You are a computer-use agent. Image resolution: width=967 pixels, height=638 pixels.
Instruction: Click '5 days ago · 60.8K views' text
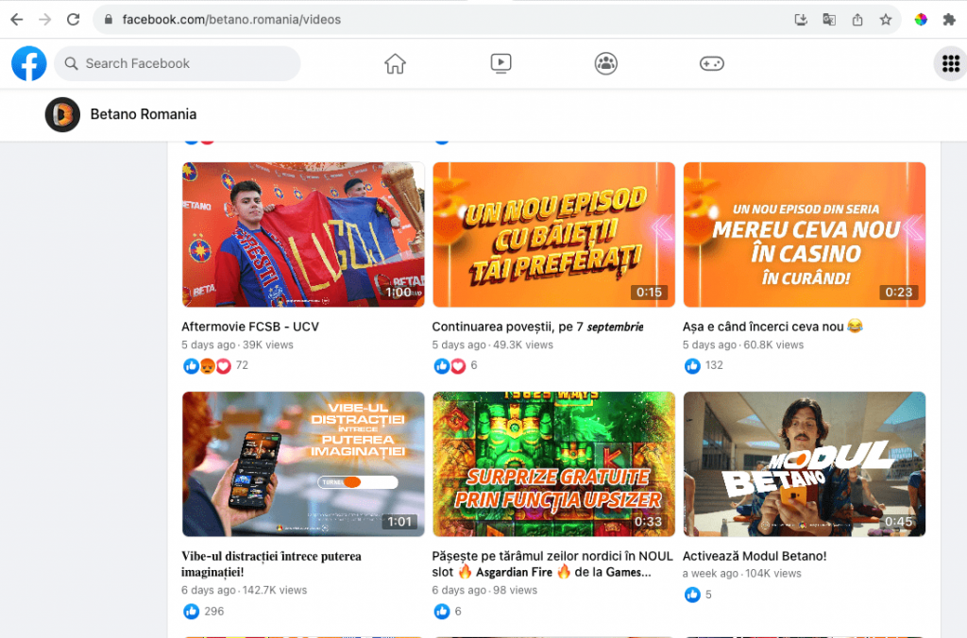coord(743,345)
